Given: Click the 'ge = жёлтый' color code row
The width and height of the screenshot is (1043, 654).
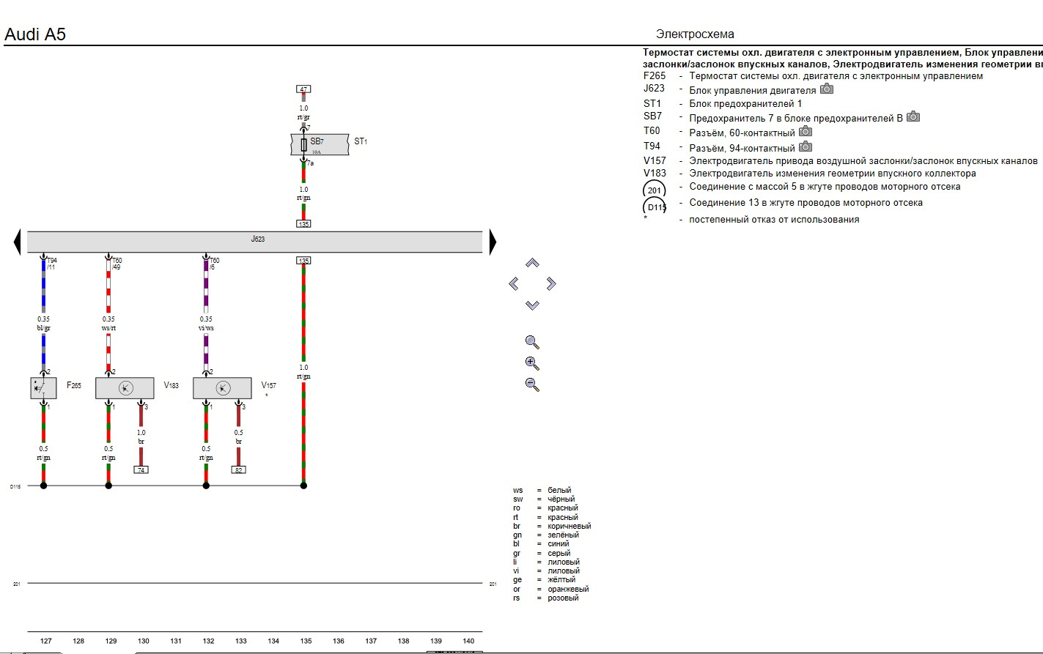Looking at the screenshot, I should tap(545, 579).
